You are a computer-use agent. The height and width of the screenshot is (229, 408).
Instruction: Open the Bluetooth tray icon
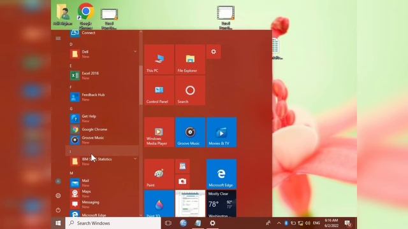tap(286, 223)
